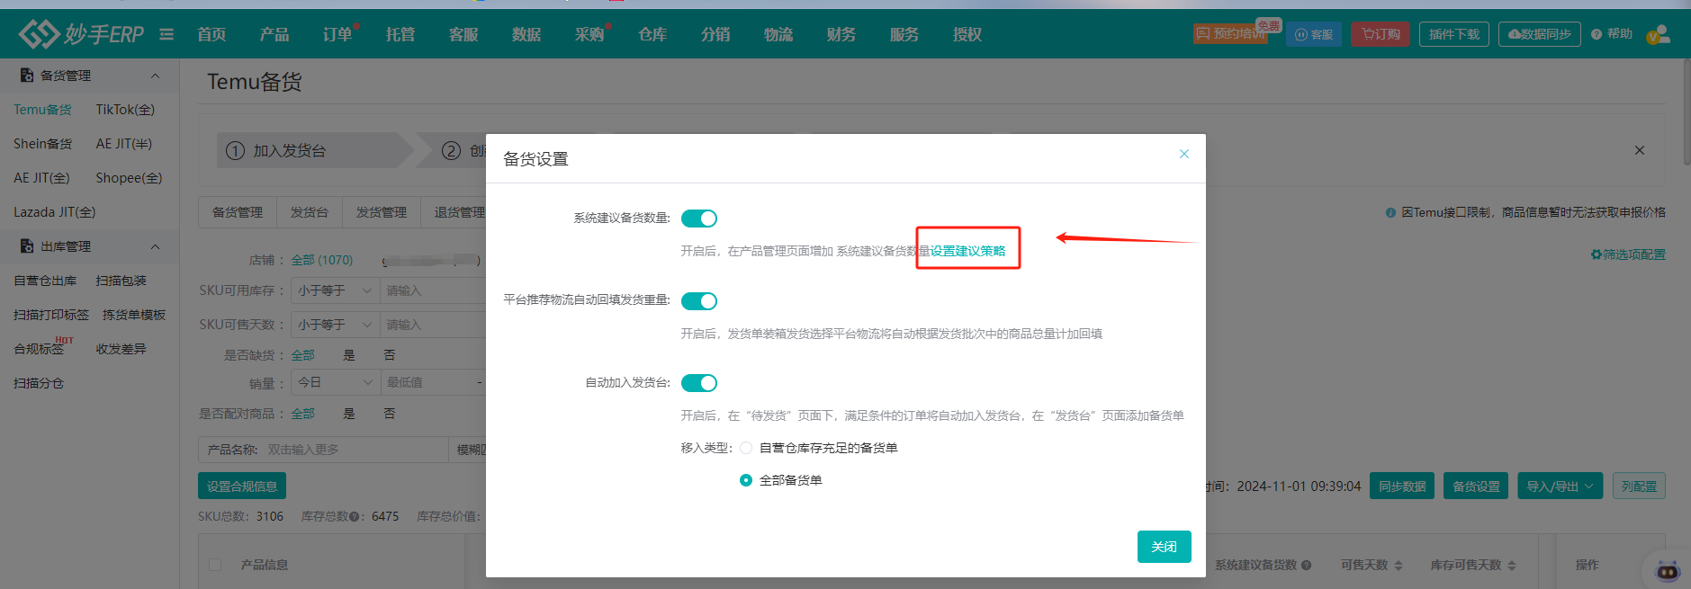Open TikTok(全) in sidebar

point(125,110)
